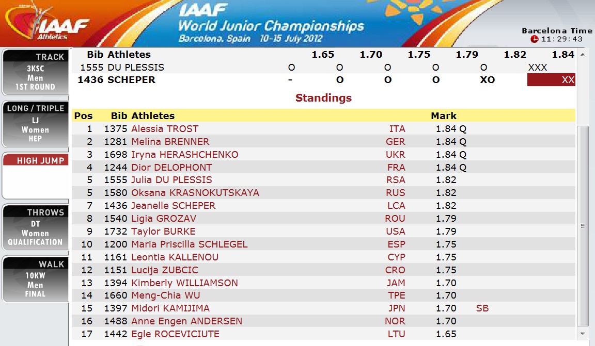Select Jeanelle SCHEPER athlete link
The height and width of the screenshot is (346, 595).
click(173, 206)
